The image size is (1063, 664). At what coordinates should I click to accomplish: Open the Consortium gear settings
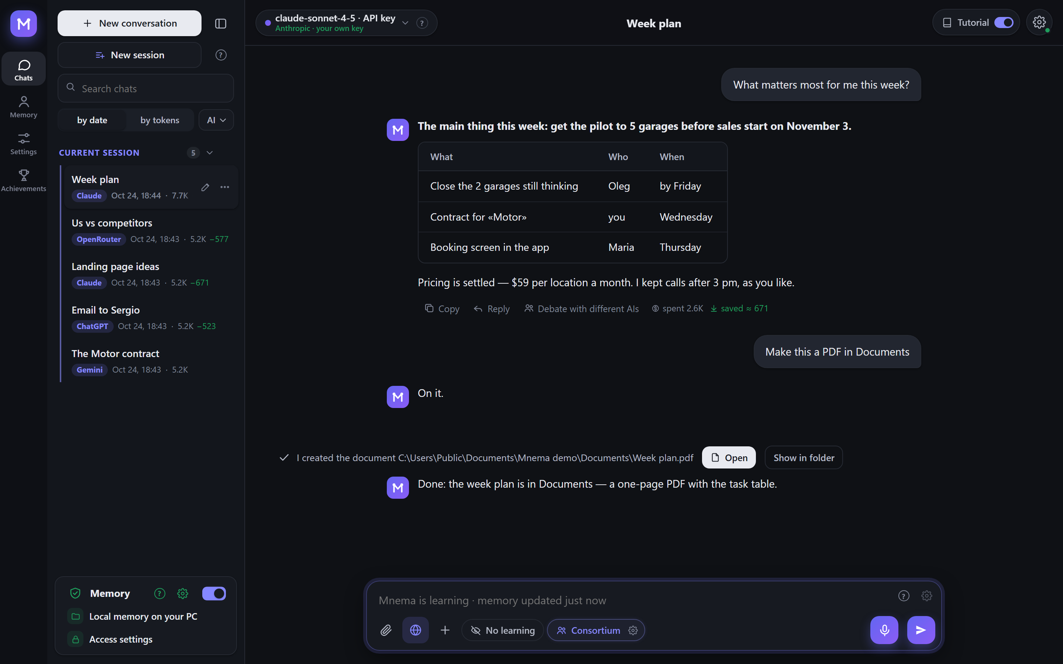click(x=633, y=630)
